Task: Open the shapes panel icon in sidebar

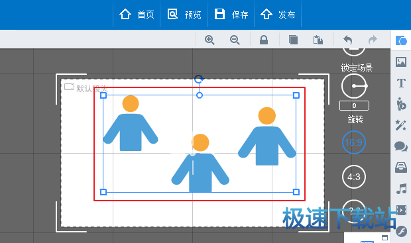Action: click(401, 40)
